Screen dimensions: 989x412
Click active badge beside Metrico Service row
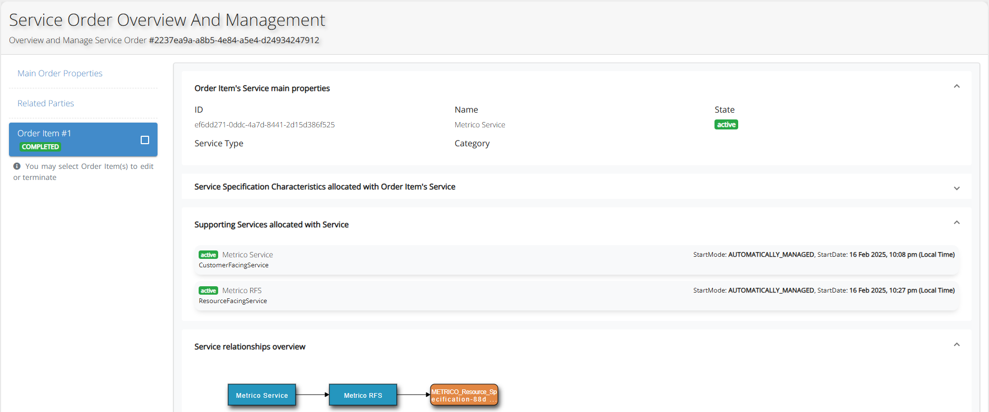(x=208, y=255)
